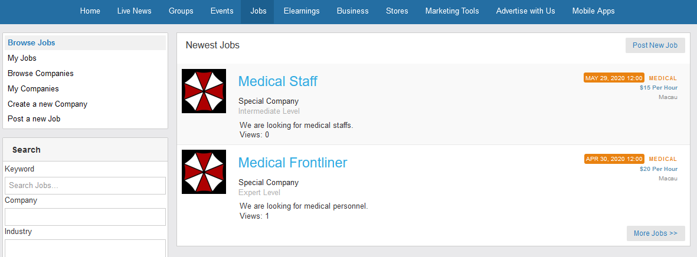The width and height of the screenshot is (697, 257).
Task: Open the Events page
Action: pos(221,11)
